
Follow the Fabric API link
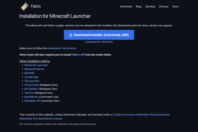tap(78, 55)
